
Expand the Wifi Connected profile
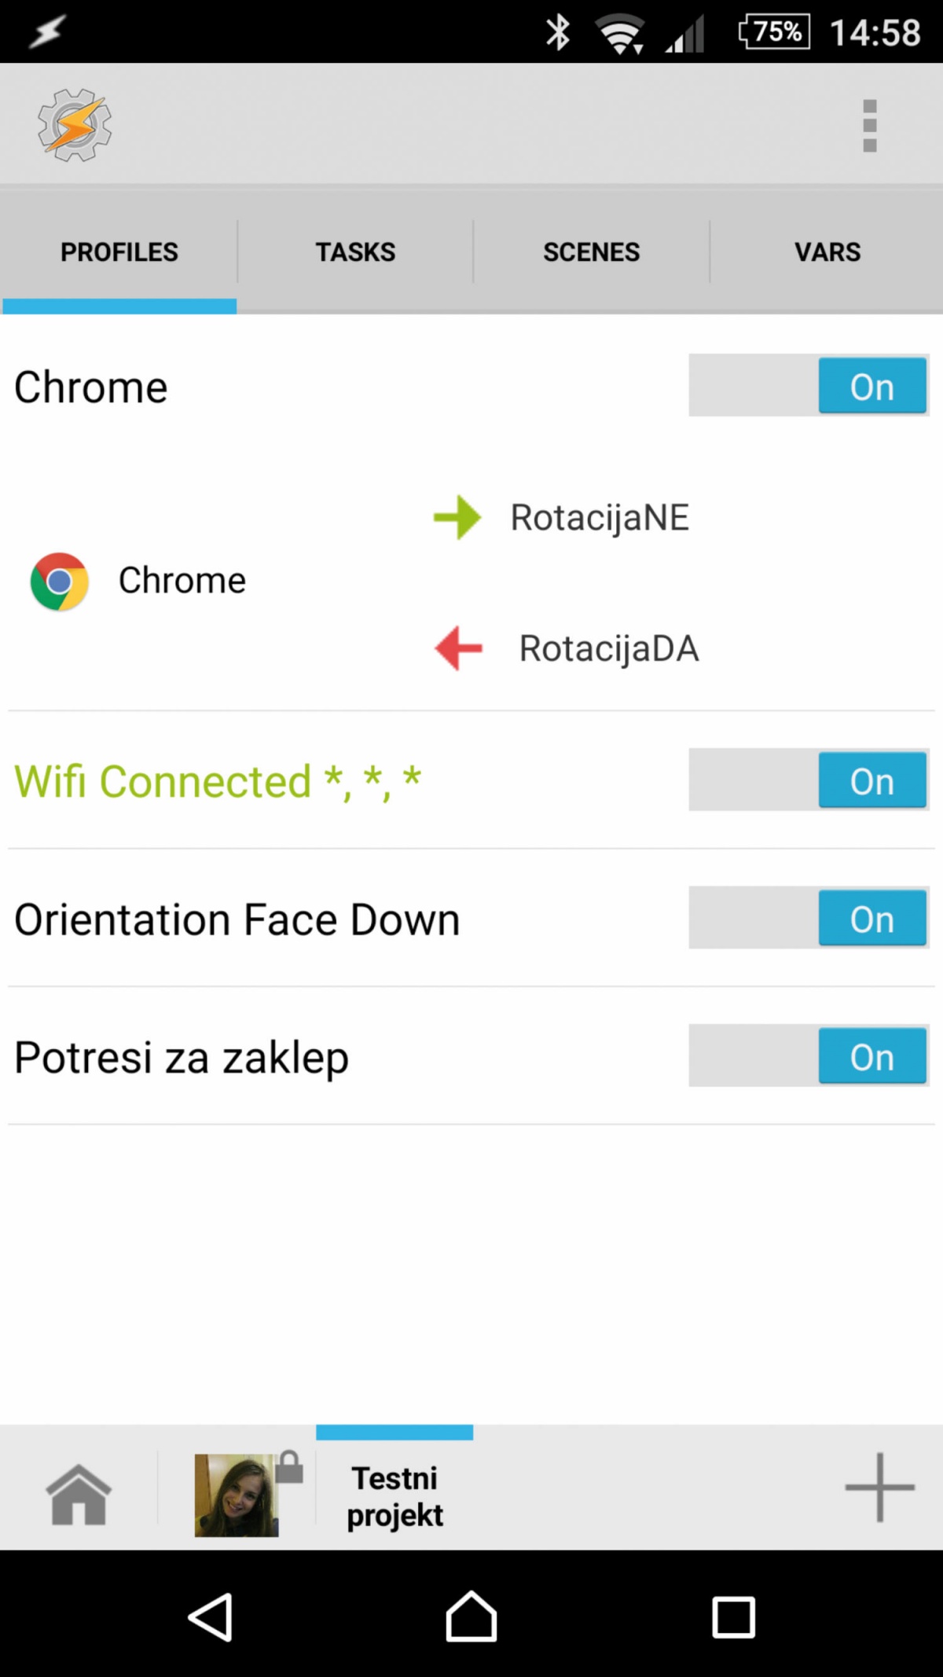coord(218,781)
